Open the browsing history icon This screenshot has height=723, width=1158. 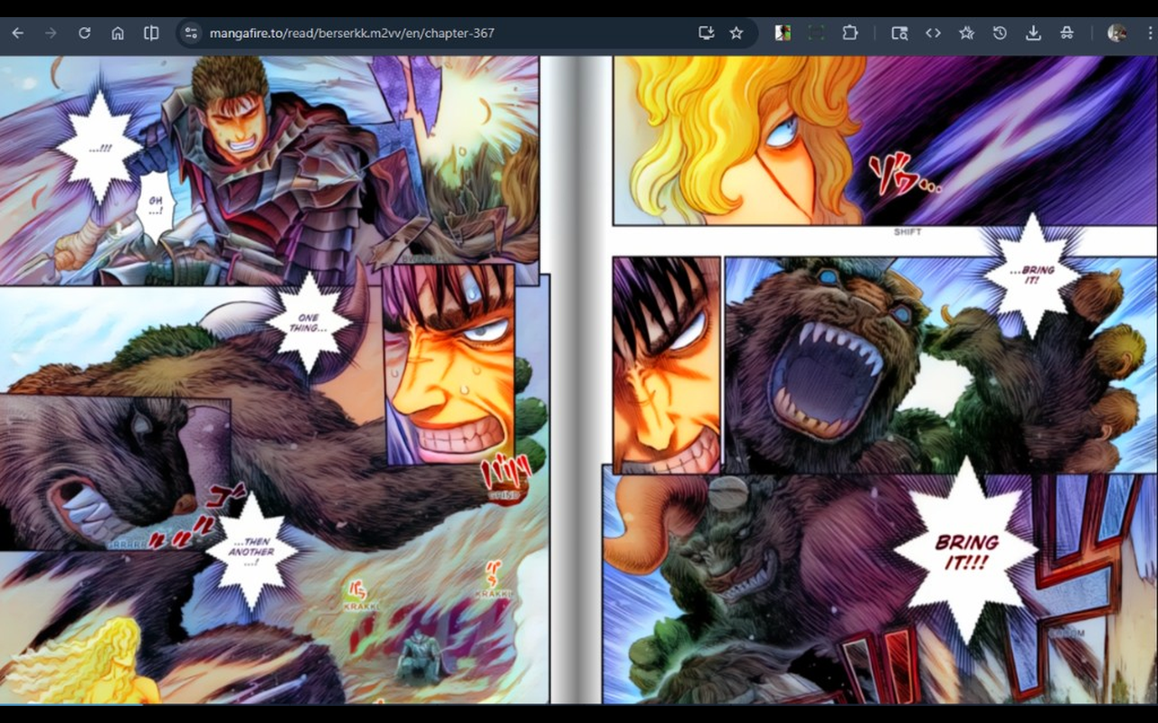point(1000,33)
